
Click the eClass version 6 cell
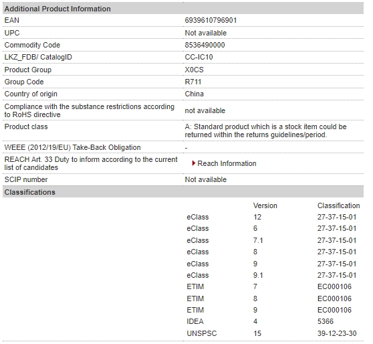click(255, 228)
